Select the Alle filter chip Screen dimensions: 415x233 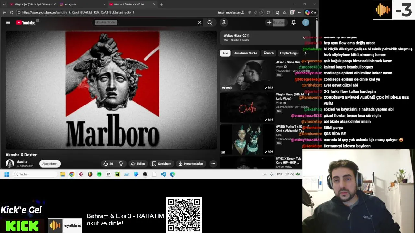point(225,53)
